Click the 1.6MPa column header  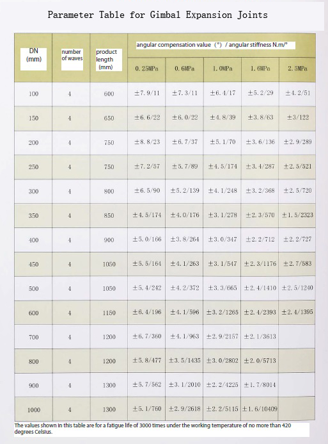260,69
